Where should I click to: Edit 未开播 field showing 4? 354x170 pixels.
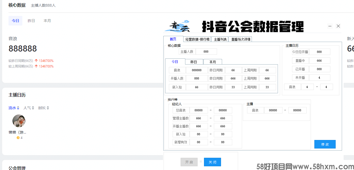tap(319, 78)
